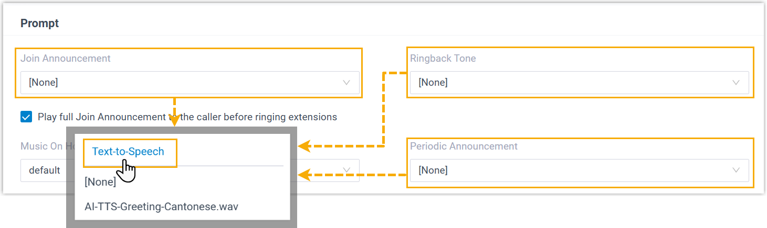Expand the Ringback Tone [None] dropdown
This screenshot has height=228, width=767.
click(x=577, y=83)
